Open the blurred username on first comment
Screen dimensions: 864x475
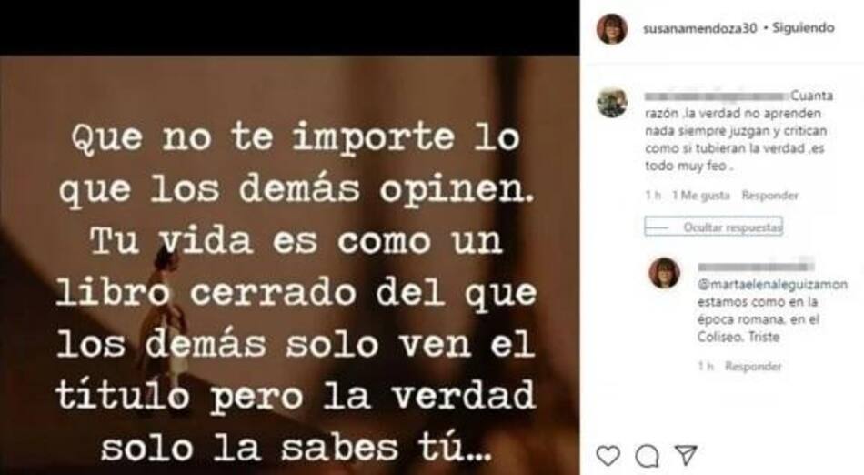[717, 96]
